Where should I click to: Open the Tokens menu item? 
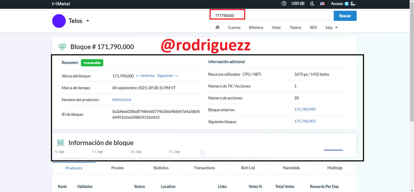[295, 27]
